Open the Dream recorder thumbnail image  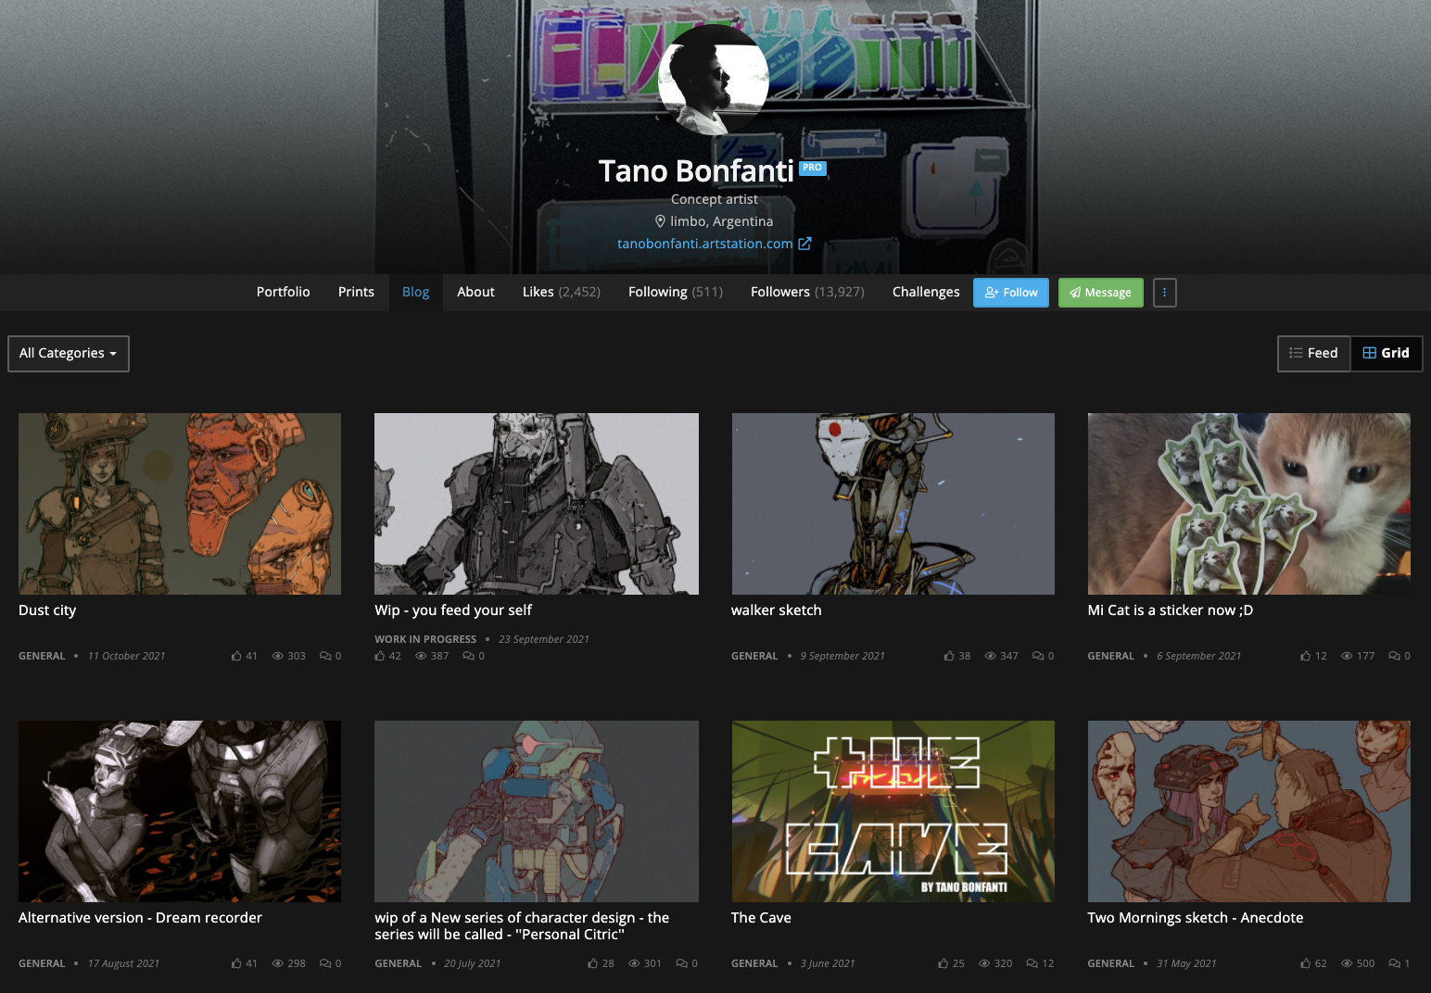(x=180, y=811)
